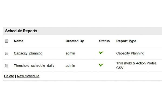Click the pipe separator between Delete and New Schedule
Screen dimensions: 162x108
click(x=15, y=76)
